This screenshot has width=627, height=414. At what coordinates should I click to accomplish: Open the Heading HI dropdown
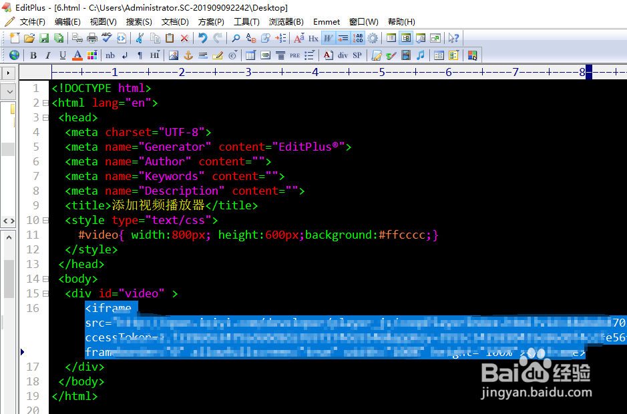(x=155, y=55)
